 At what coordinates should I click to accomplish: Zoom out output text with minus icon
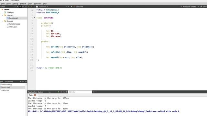(x=96, y=92)
